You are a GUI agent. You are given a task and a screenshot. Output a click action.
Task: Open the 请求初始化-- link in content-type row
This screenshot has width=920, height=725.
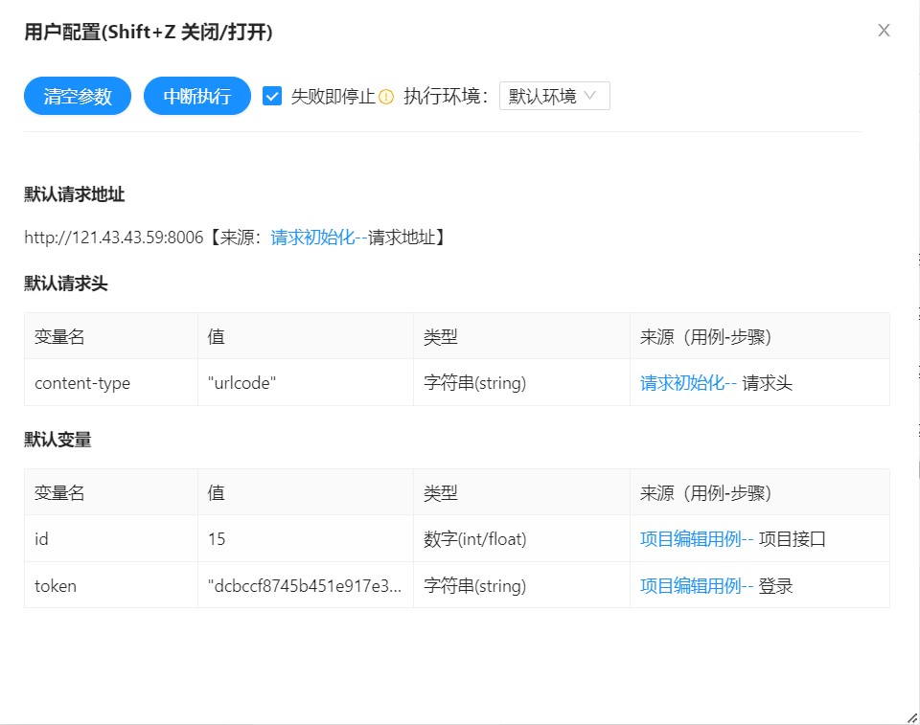click(688, 383)
